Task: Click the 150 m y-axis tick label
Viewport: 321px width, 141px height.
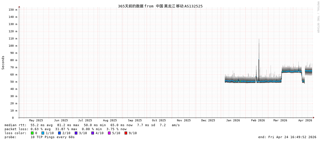Action: click(x=13, y=10)
